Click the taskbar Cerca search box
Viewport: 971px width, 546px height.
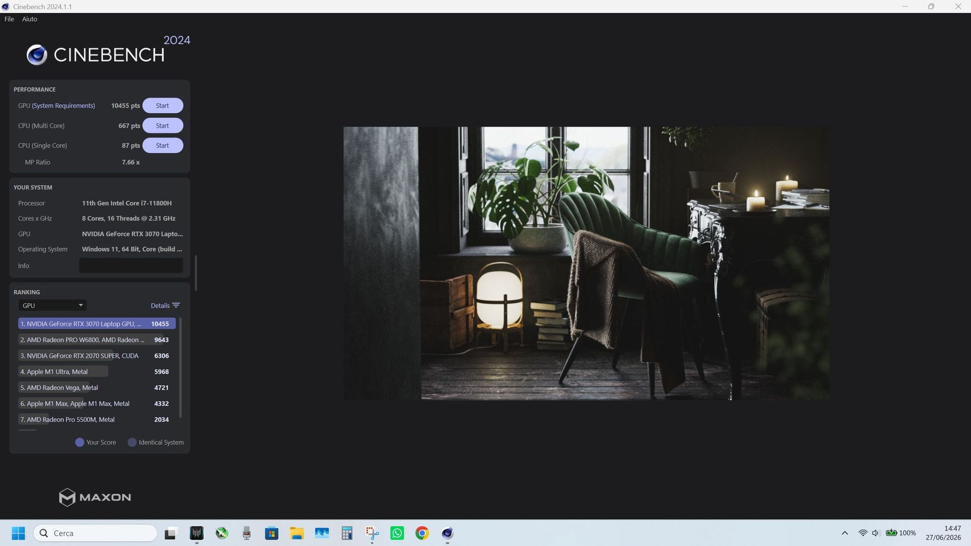coord(95,533)
